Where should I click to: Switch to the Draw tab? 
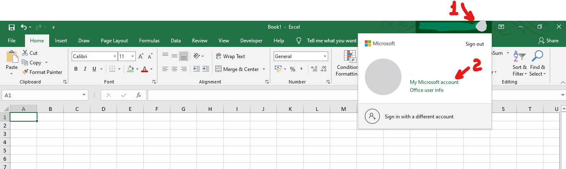click(x=84, y=41)
